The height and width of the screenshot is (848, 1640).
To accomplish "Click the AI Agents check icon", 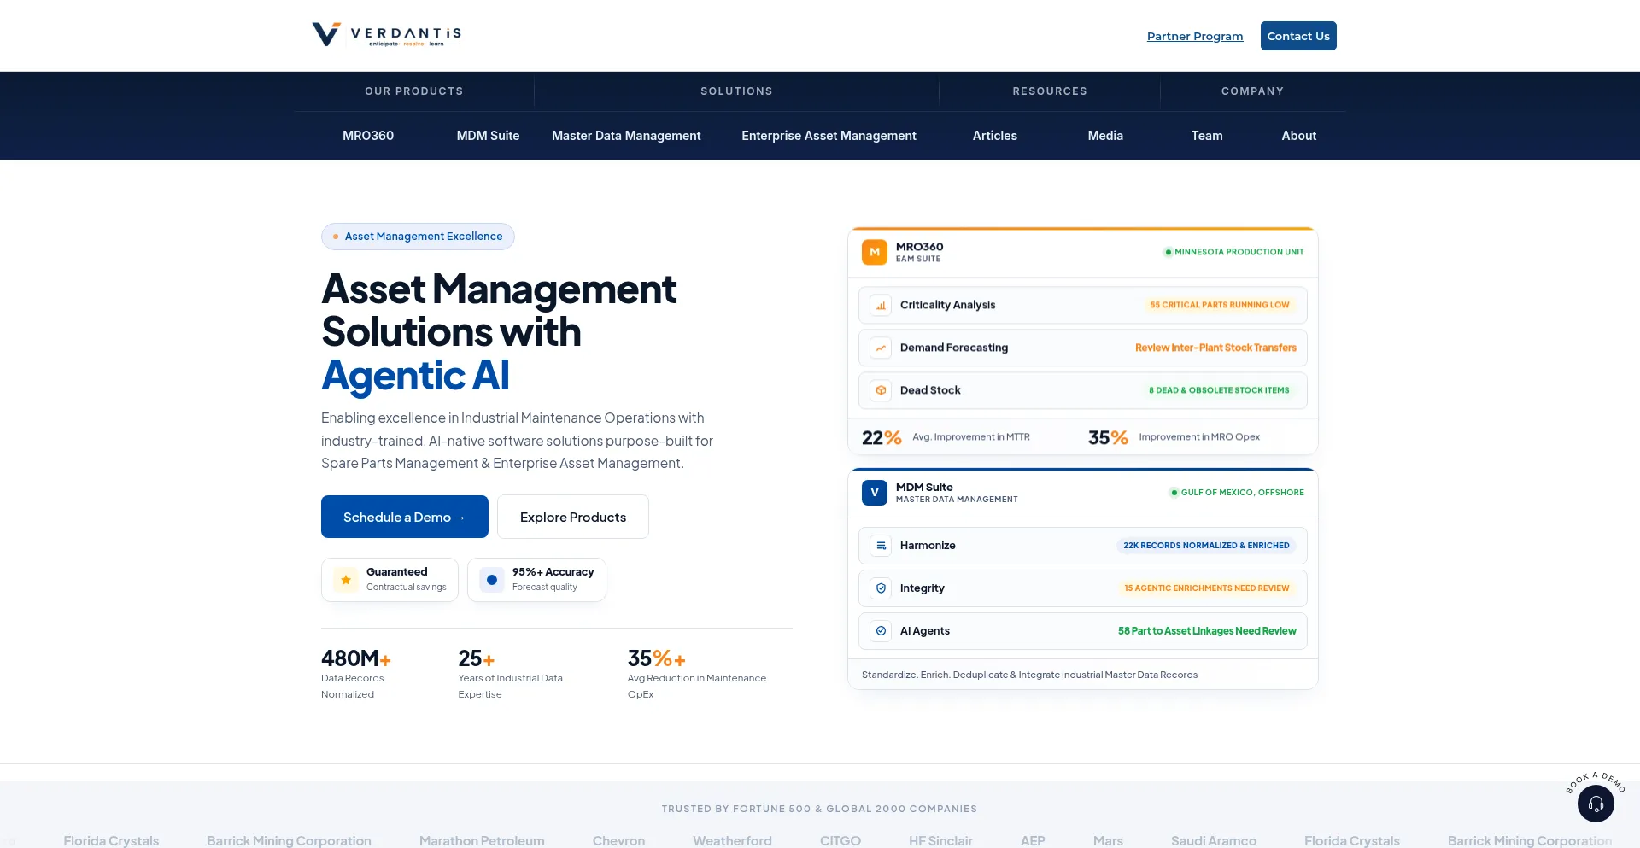I will click(x=881, y=631).
